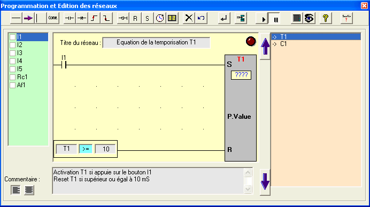Insert a Reset (R) coil
370x207 pixels.
pyautogui.click(x=135, y=18)
